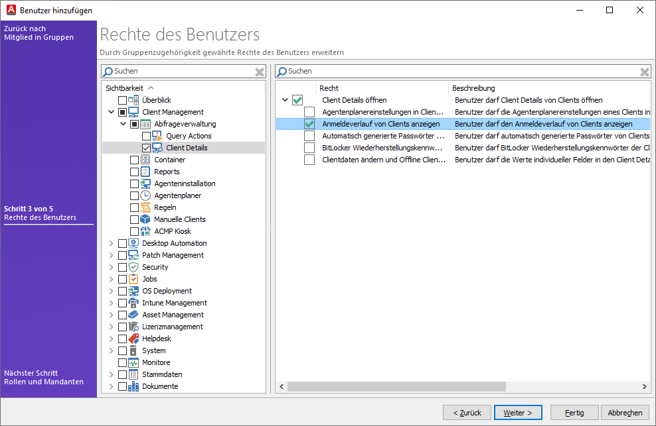
Task: Select the Patch Management icon
Action: [133, 255]
